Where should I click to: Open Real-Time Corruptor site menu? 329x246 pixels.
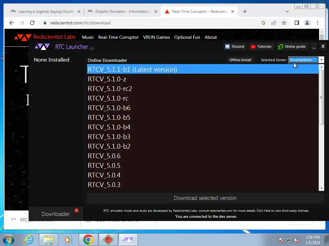point(118,37)
